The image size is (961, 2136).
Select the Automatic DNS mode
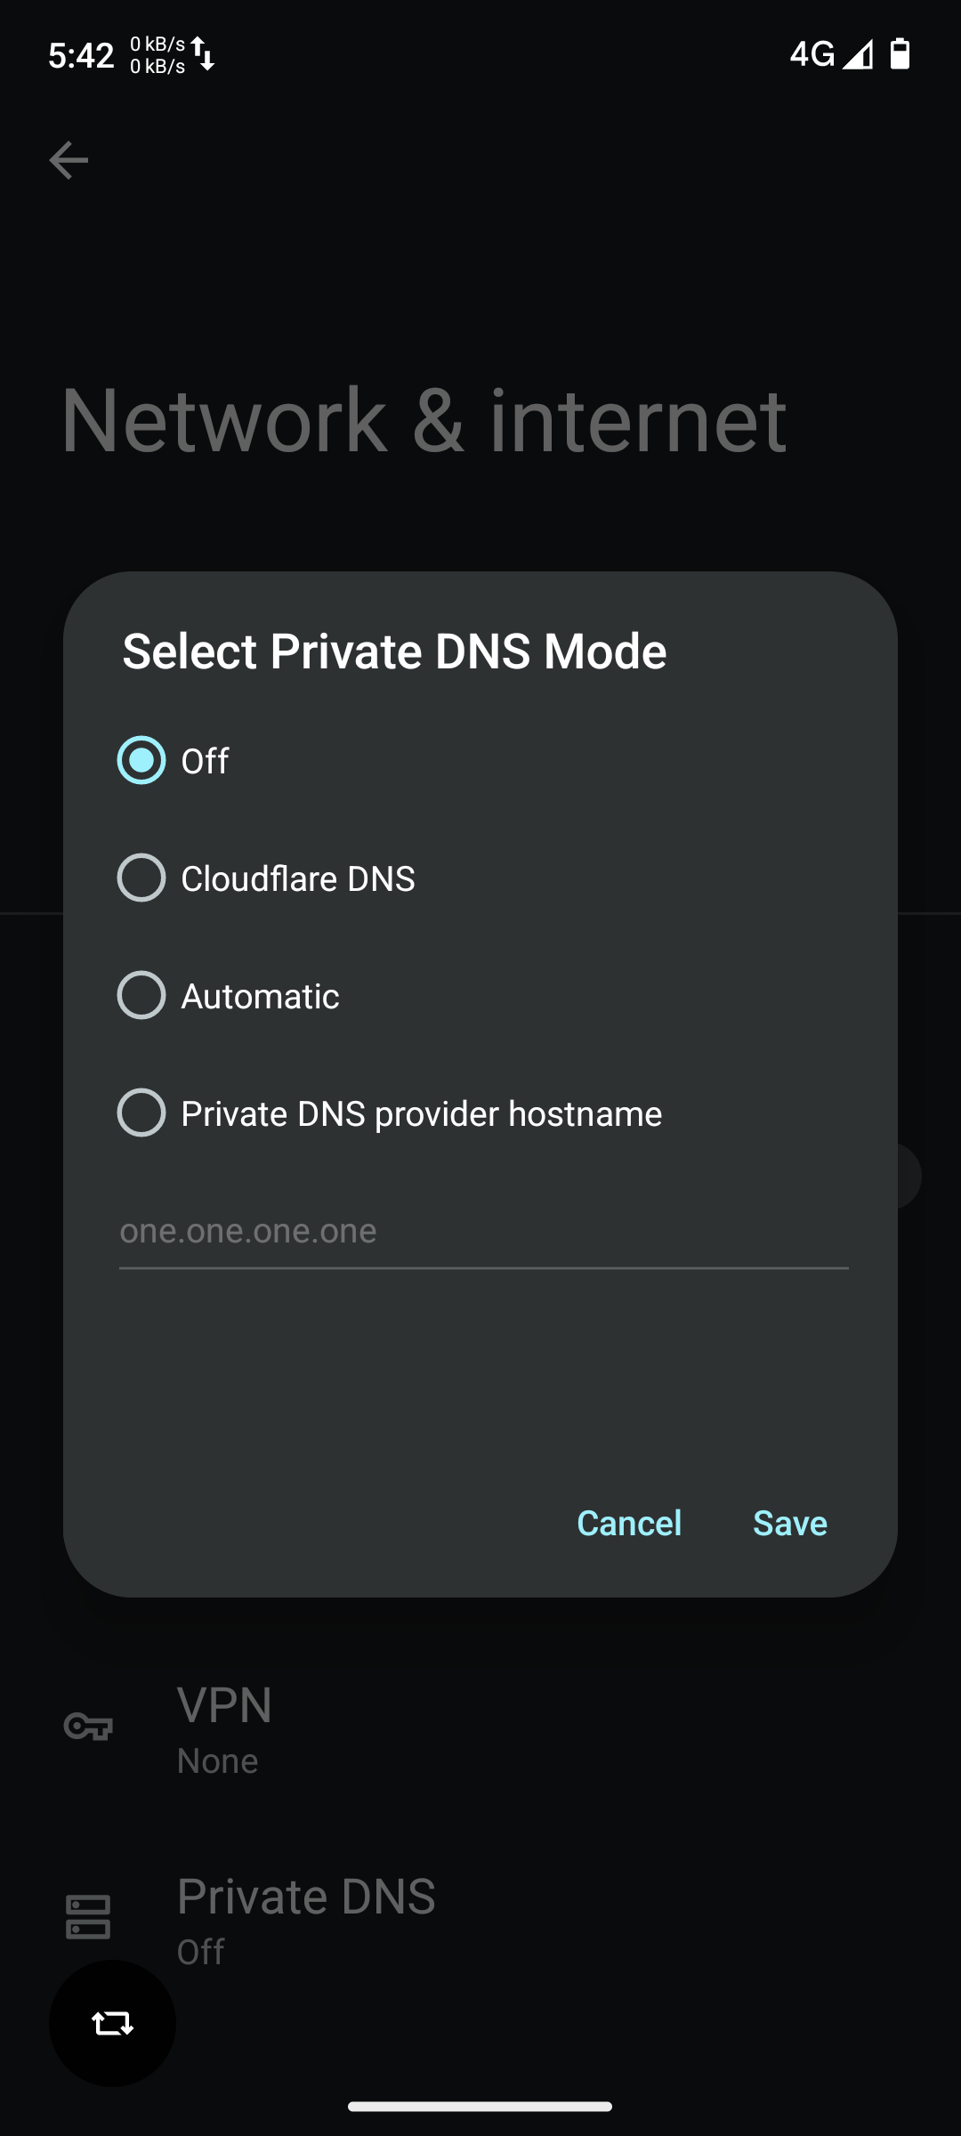click(141, 995)
